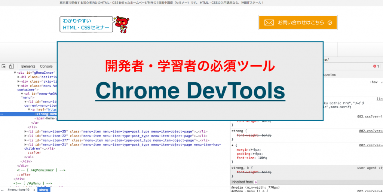Select the /#gMenuInner comment line
Screen dimensions: 383x192
click(41, 170)
